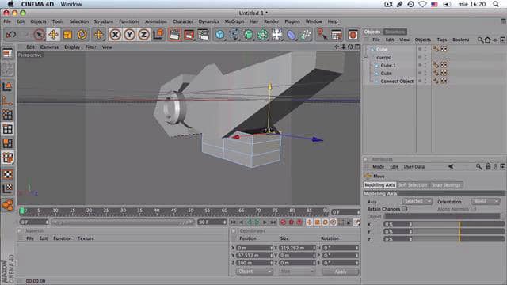The height and width of the screenshot is (285, 507).
Task: Open the HyperNURBS generator icon
Action: tap(249, 35)
